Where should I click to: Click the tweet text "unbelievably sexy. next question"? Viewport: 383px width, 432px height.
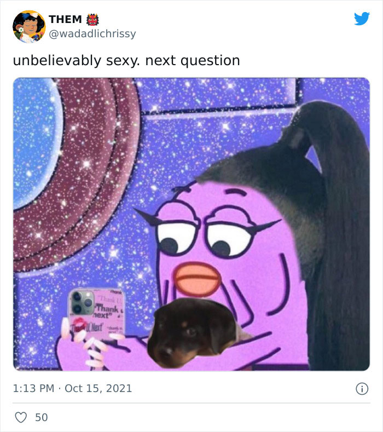click(x=126, y=61)
